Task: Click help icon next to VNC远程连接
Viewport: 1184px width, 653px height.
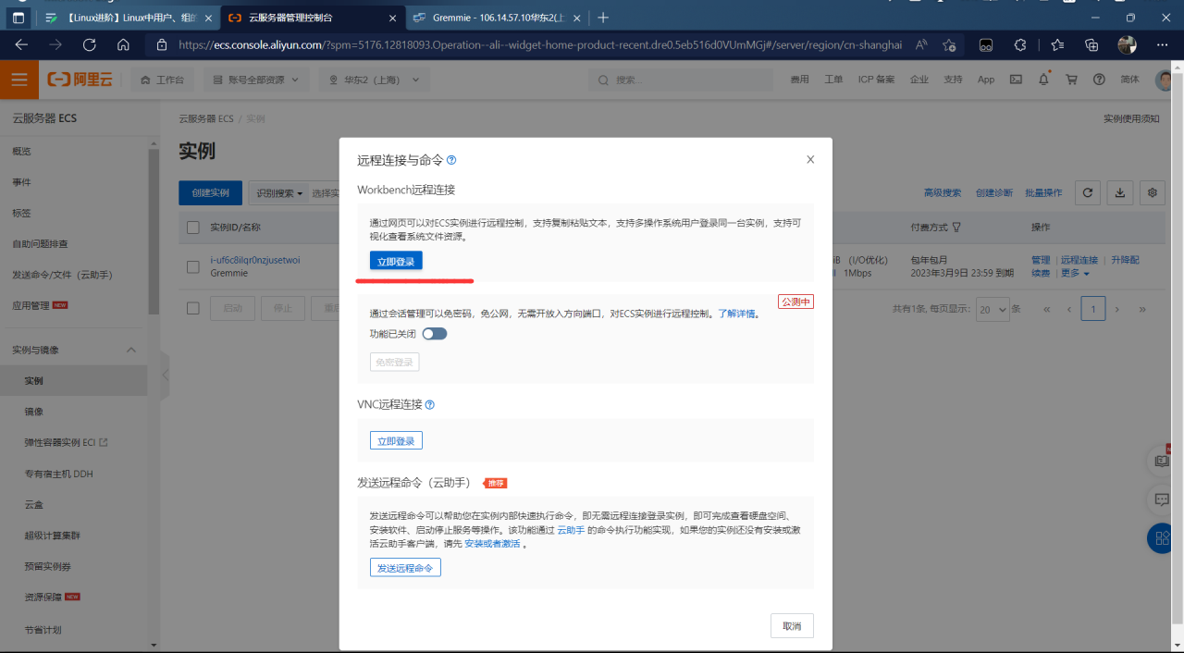Action: pyautogui.click(x=429, y=404)
